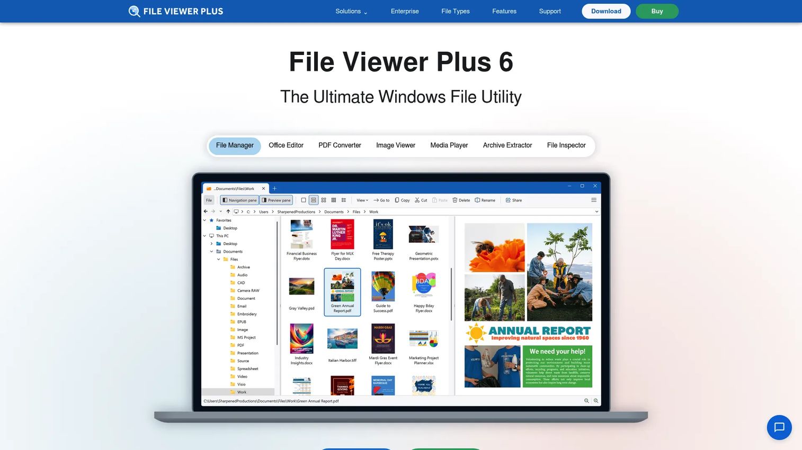This screenshot has height=450, width=802.
Task: Click the Delete trash item
Action: 461,200
